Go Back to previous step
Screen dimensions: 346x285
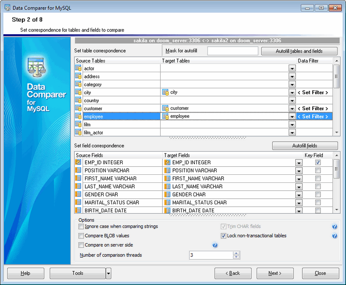click(233, 273)
